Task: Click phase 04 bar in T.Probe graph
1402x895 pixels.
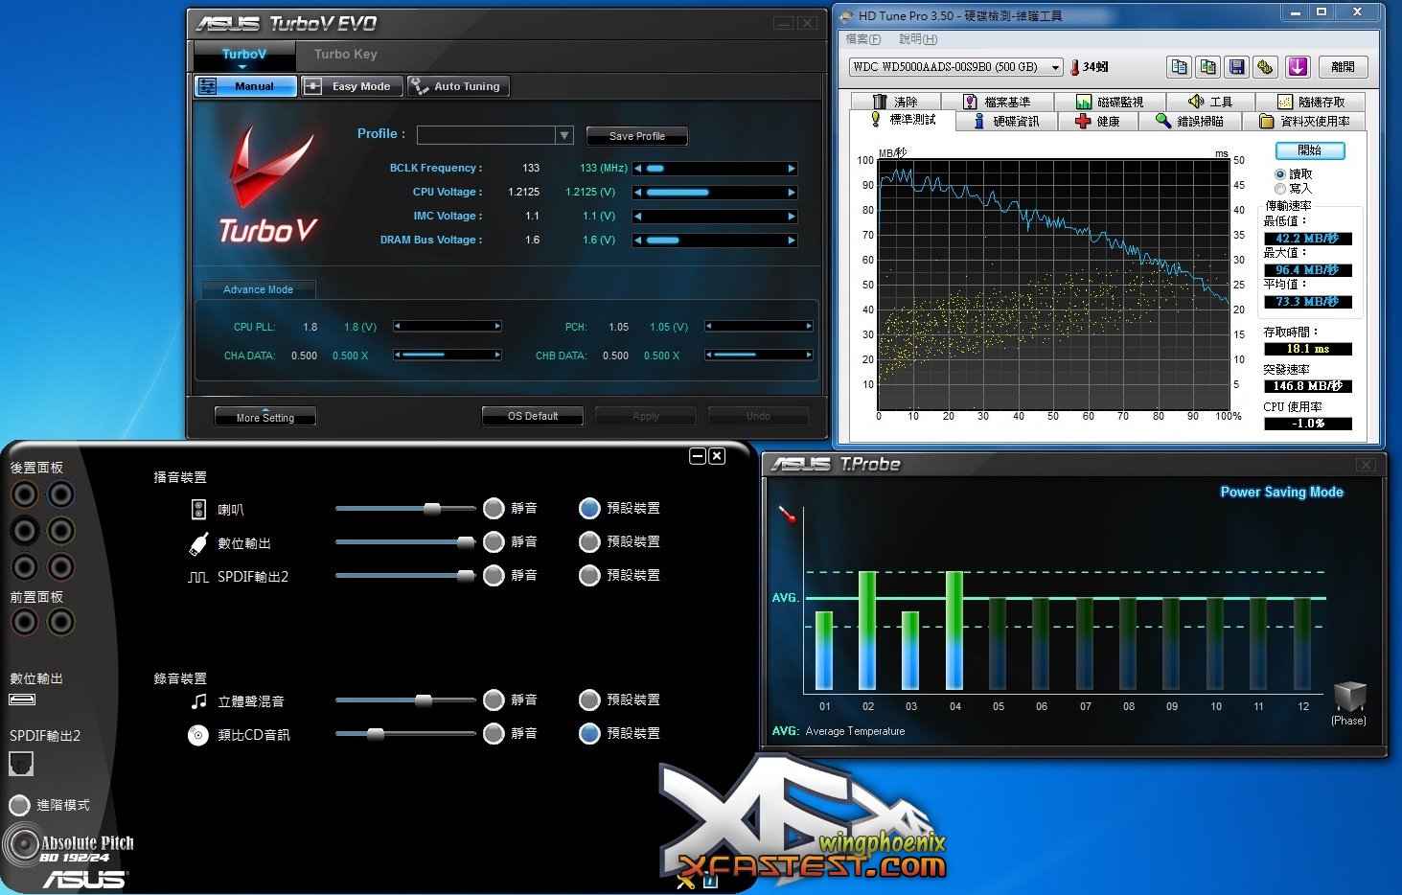Action: tap(954, 630)
